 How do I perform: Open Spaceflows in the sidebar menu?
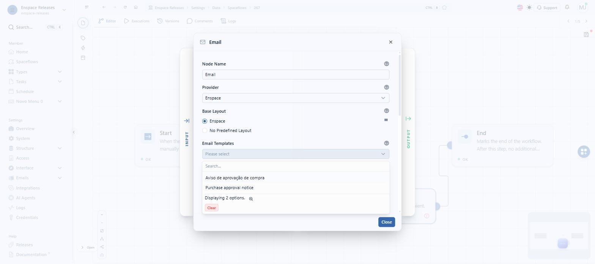point(27,62)
